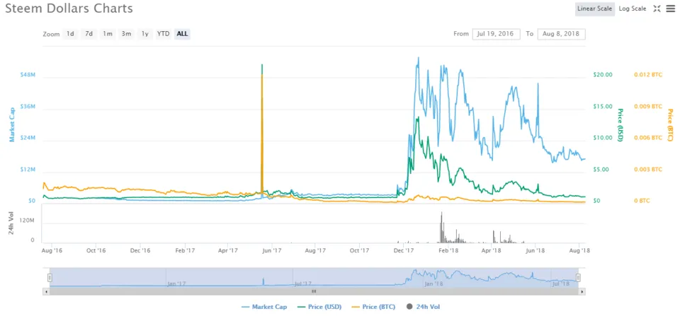Set zoom range to 1d
The height and width of the screenshot is (316, 680).
click(x=70, y=34)
